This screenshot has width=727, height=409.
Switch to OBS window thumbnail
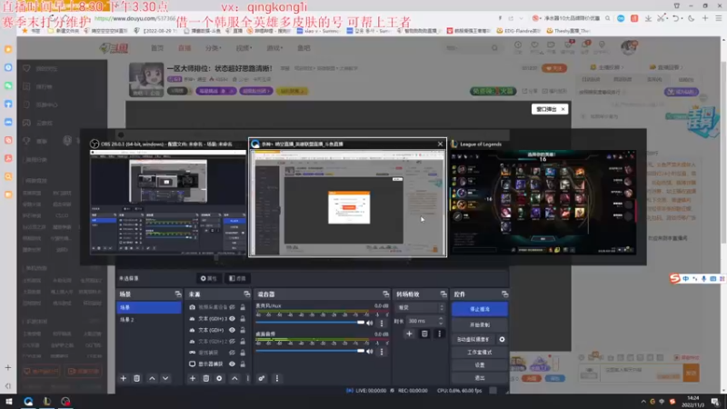tap(168, 202)
